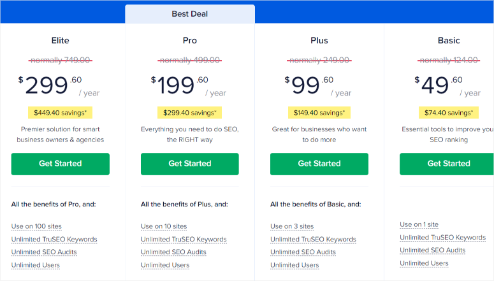The height and width of the screenshot is (281, 494).
Task: Click Unlimited Users in the Pro column
Action: (x=165, y=265)
